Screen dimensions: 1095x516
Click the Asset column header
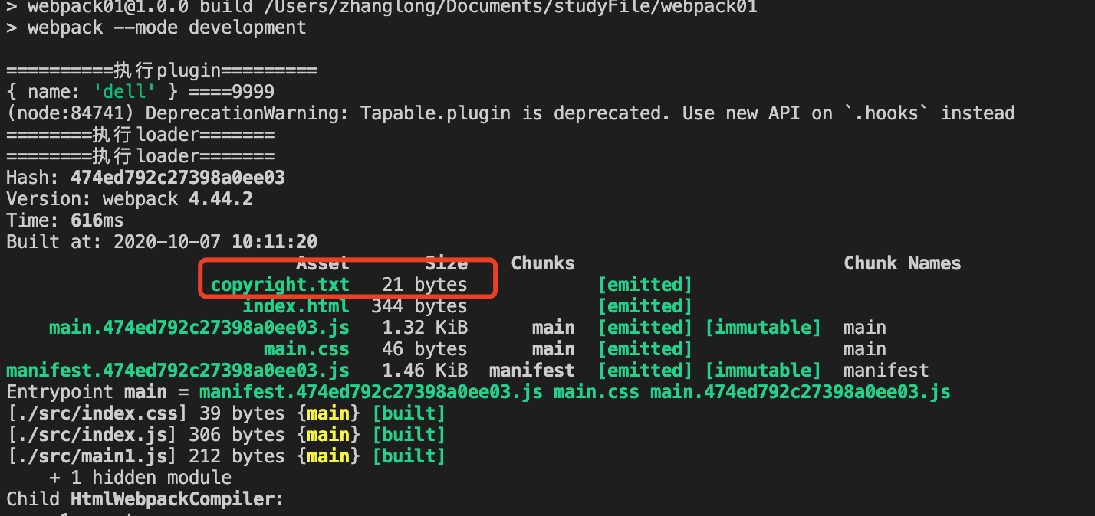coord(323,263)
